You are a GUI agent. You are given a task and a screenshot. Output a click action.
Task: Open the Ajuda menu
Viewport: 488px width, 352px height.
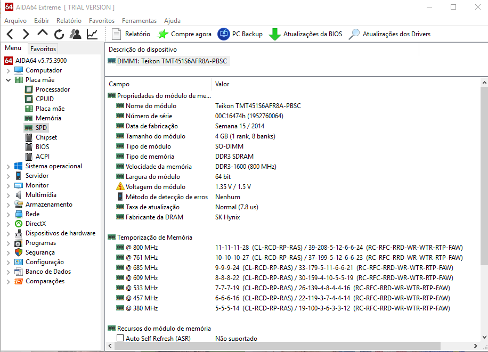coord(172,21)
